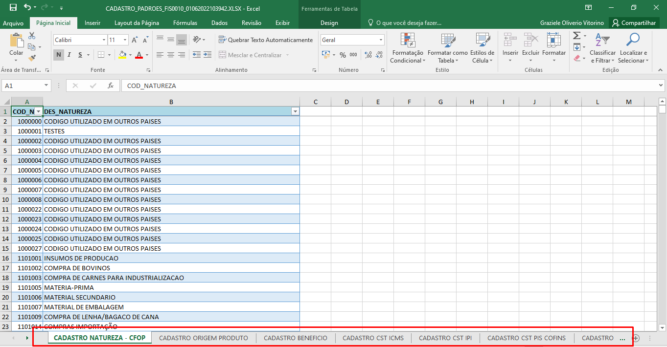Click Quebrar Texto Automaticamente
The width and height of the screenshot is (667, 347).
coord(266,40)
